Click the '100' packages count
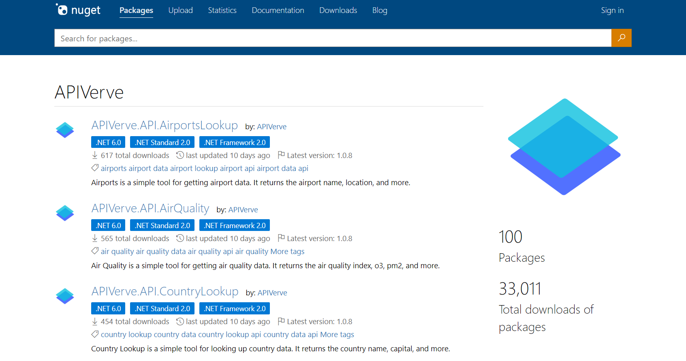 pos(511,237)
